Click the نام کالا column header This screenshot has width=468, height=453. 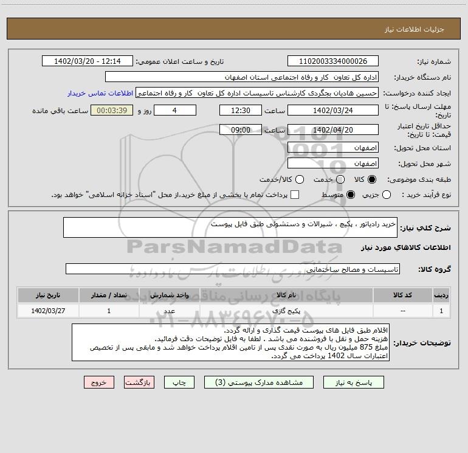(286, 295)
